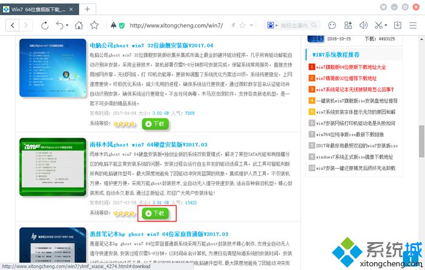The image size is (425, 270).
Task: Click the Baidu paw search engine icon
Action: tap(271, 25)
